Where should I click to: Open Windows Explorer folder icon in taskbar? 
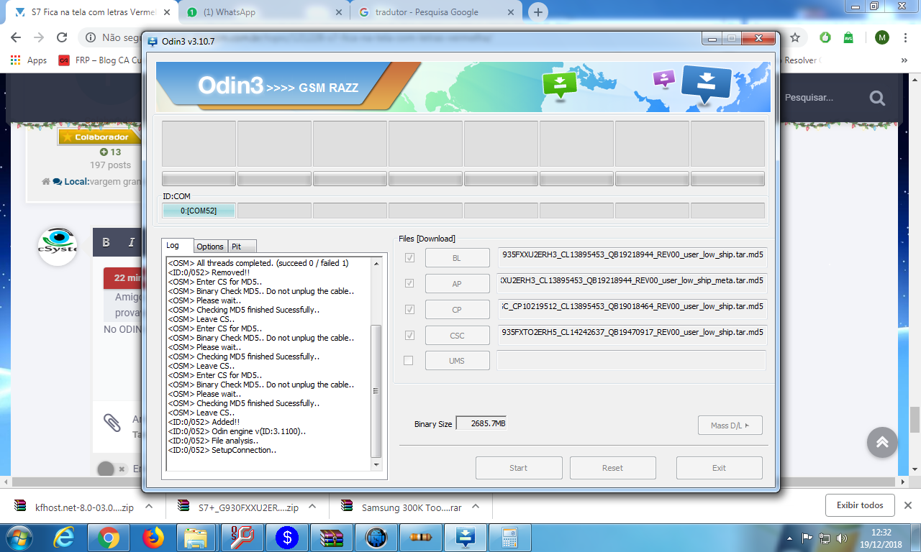196,538
